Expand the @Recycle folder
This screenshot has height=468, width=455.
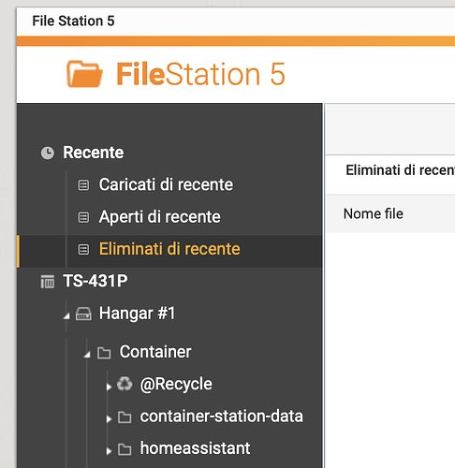(x=109, y=387)
